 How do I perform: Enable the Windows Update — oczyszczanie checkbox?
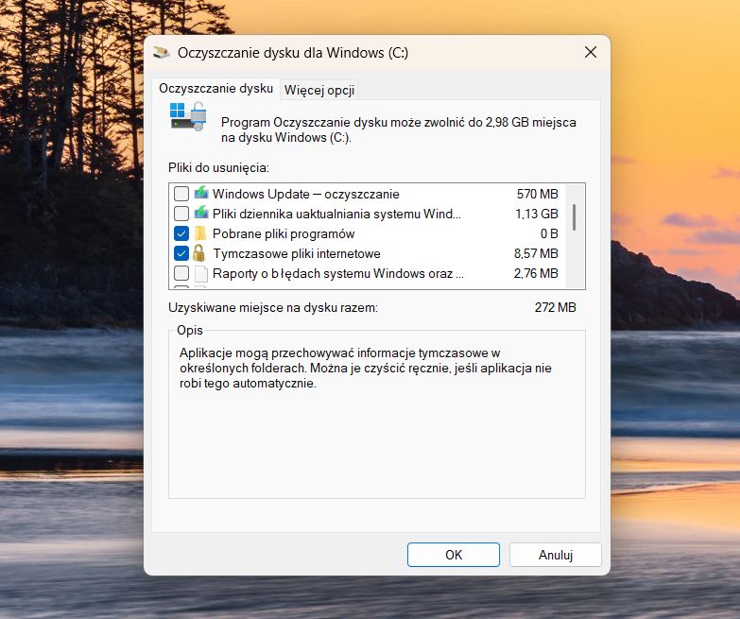click(181, 194)
